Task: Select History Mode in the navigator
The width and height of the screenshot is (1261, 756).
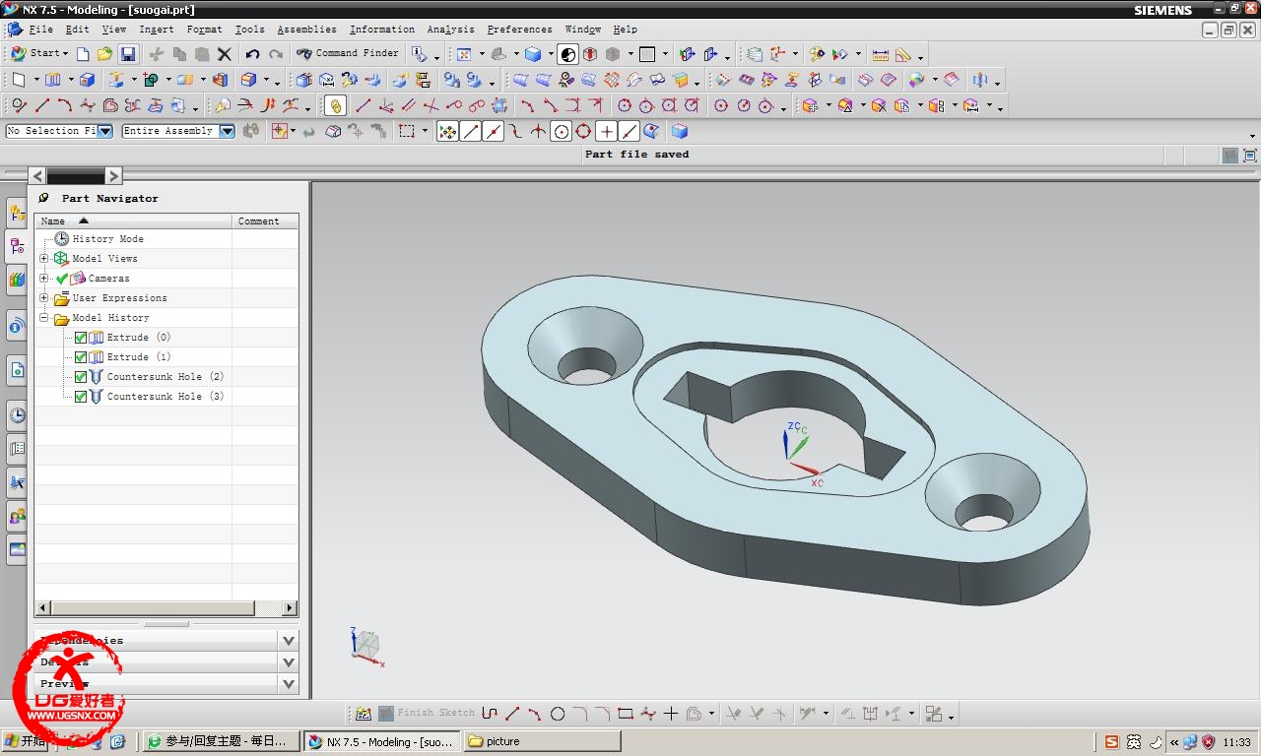Action: [x=107, y=239]
